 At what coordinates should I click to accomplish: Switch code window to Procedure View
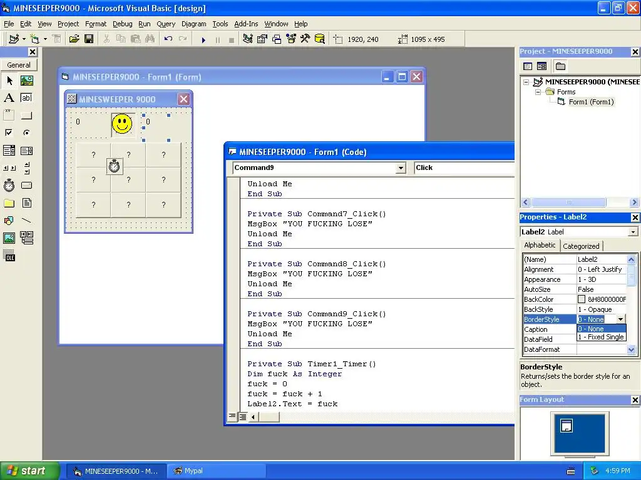tap(232, 417)
